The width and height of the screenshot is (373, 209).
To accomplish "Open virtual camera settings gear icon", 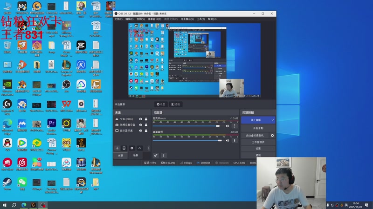I will tap(272, 136).
